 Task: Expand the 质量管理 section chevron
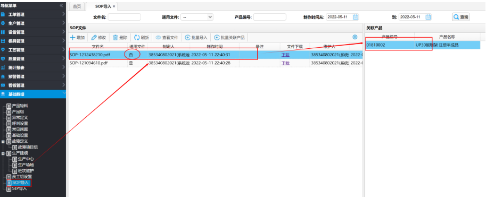tap(63, 58)
